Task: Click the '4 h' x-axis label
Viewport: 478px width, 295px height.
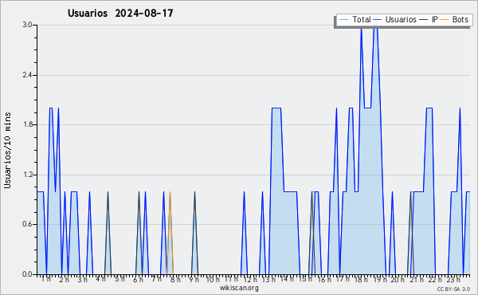Action: point(100,279)
